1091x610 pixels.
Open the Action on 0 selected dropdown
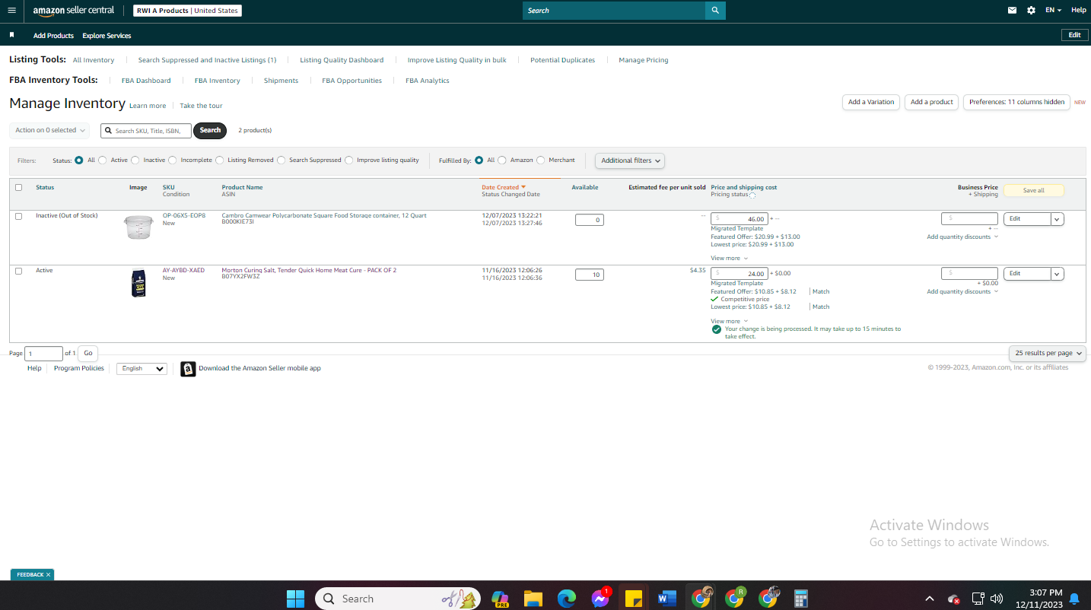pos(49,131)
